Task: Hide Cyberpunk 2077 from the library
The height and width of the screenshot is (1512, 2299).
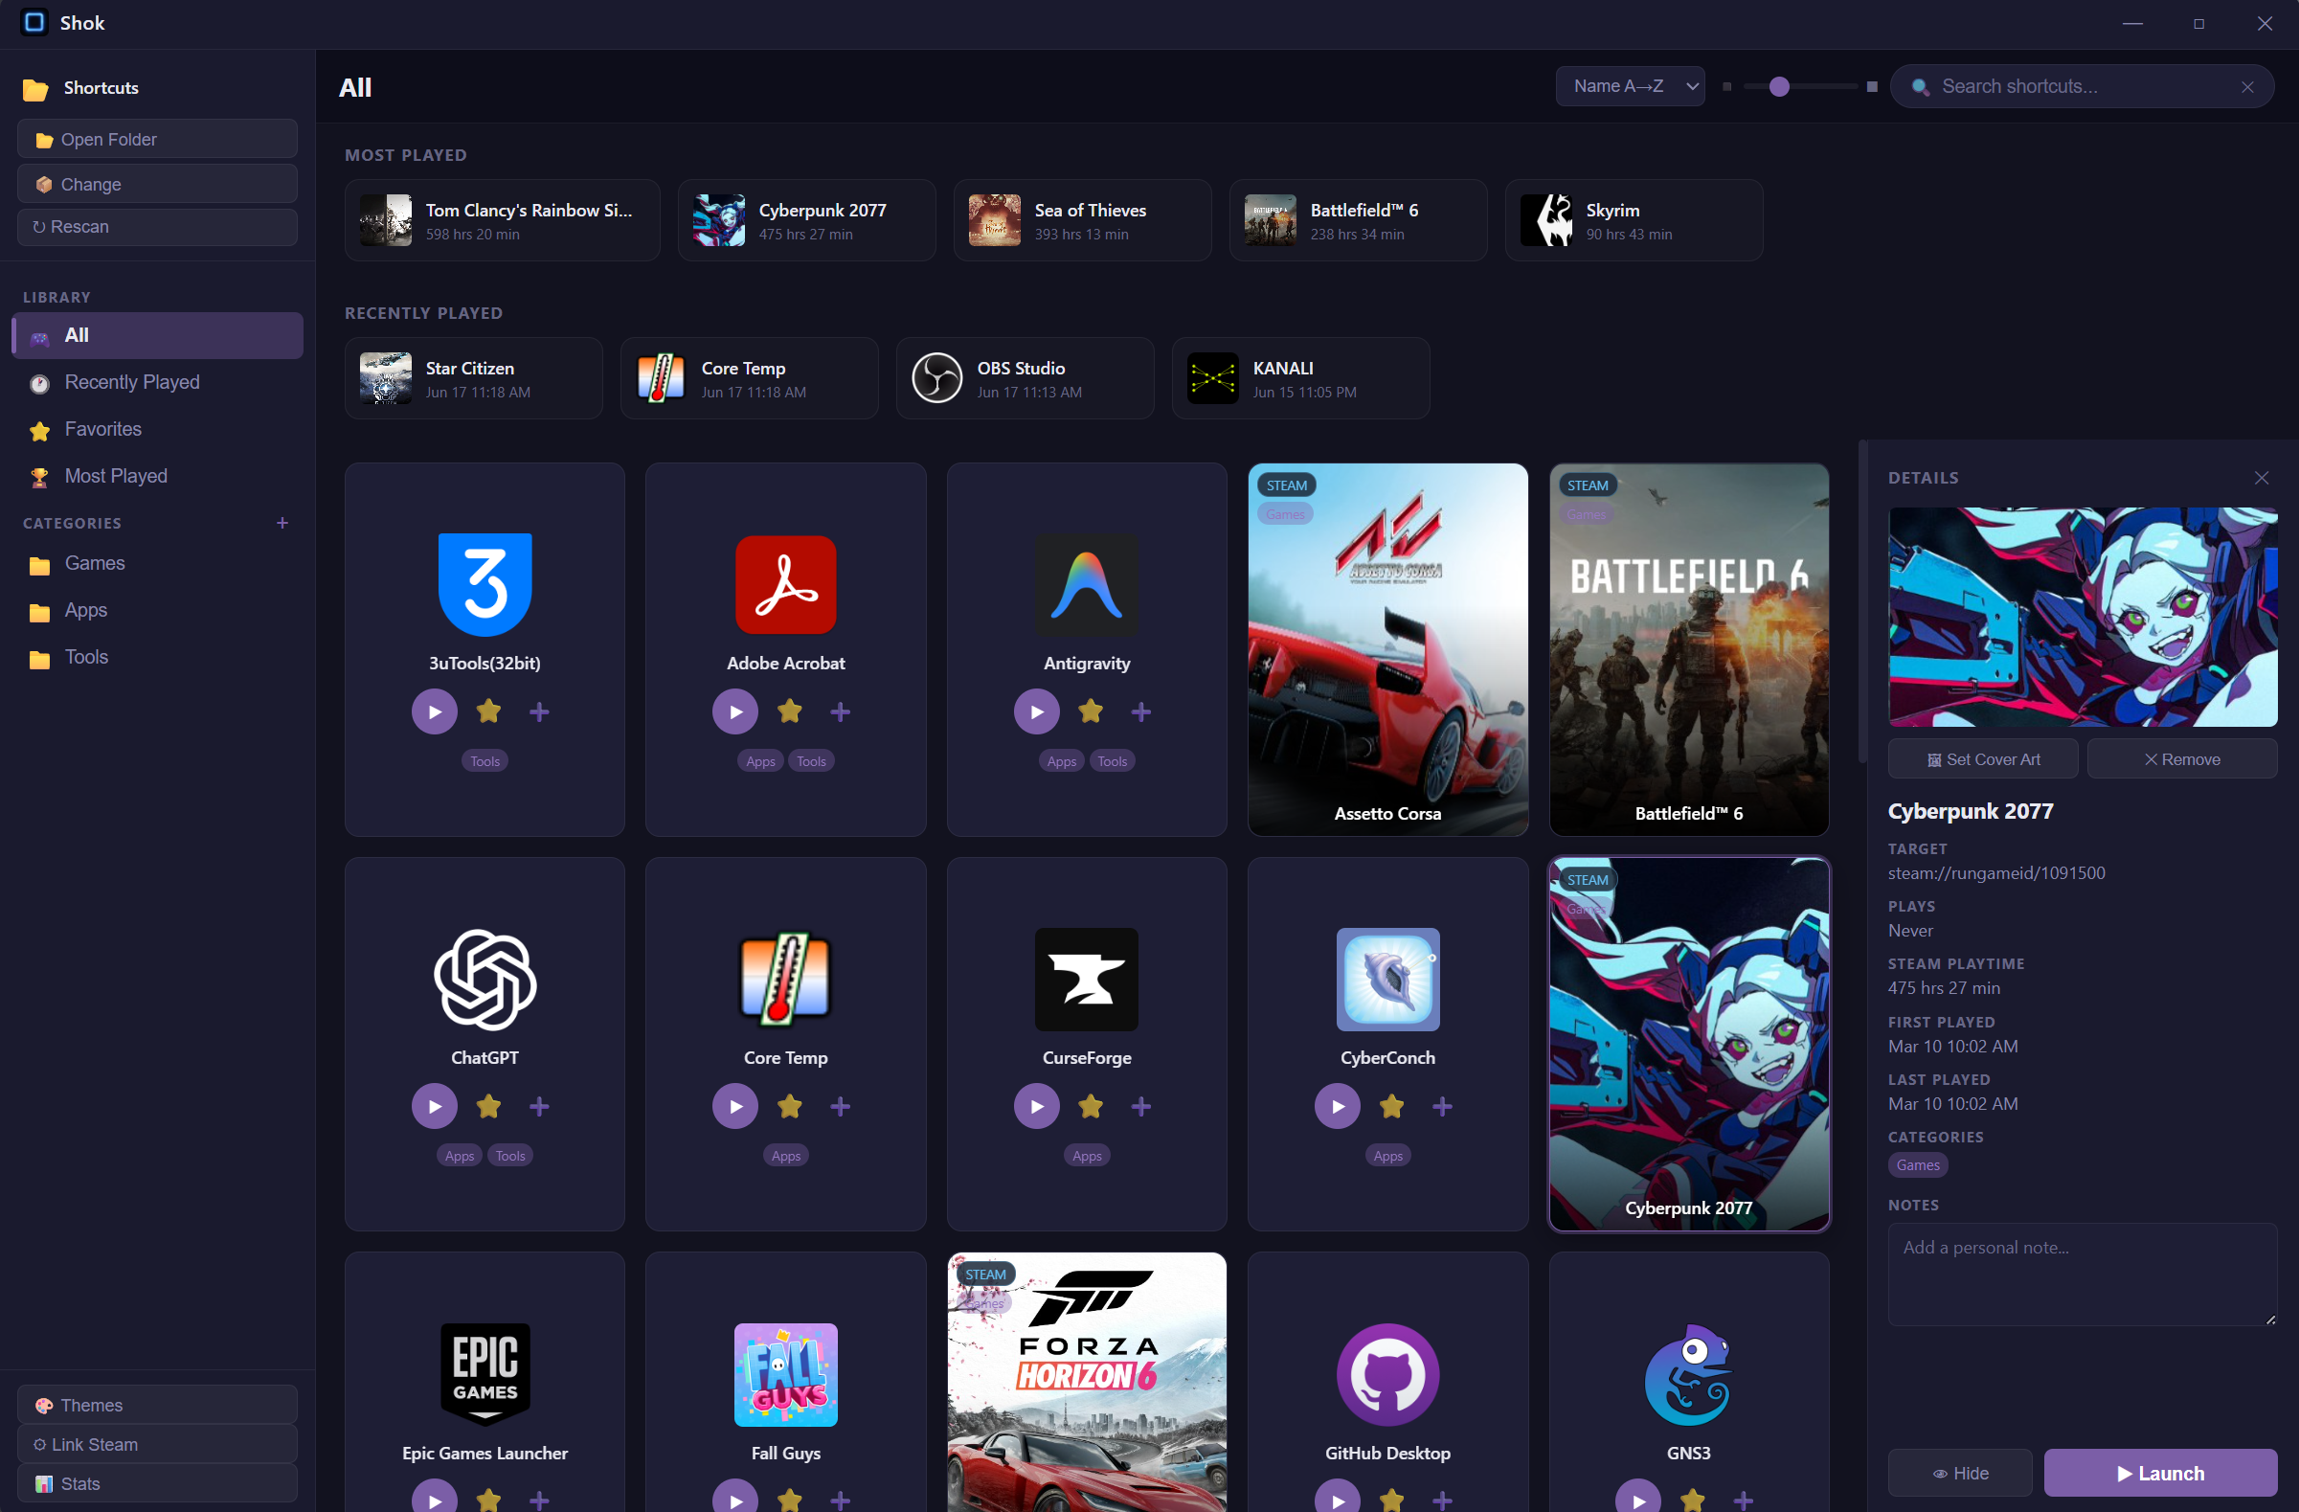Action: [x=1960, y=1474]
